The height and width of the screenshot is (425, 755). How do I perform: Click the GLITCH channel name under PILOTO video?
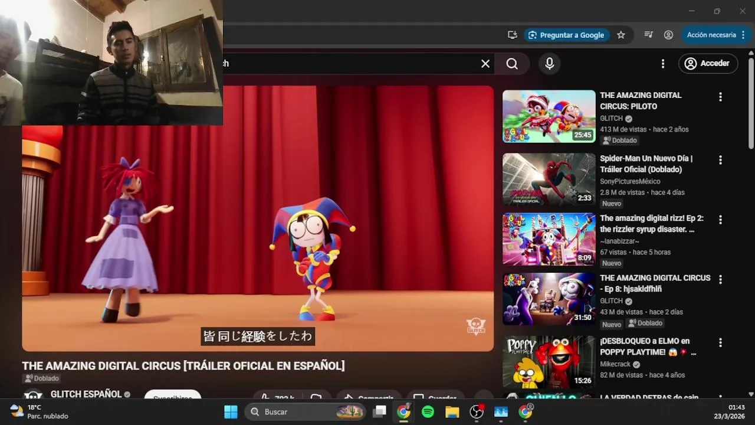pyautogui.click(x=611, y=118)
